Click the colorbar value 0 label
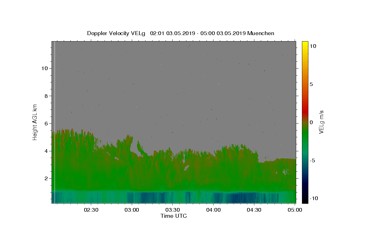The width and height of the screenshot is (366, 244). pos(311,122)
